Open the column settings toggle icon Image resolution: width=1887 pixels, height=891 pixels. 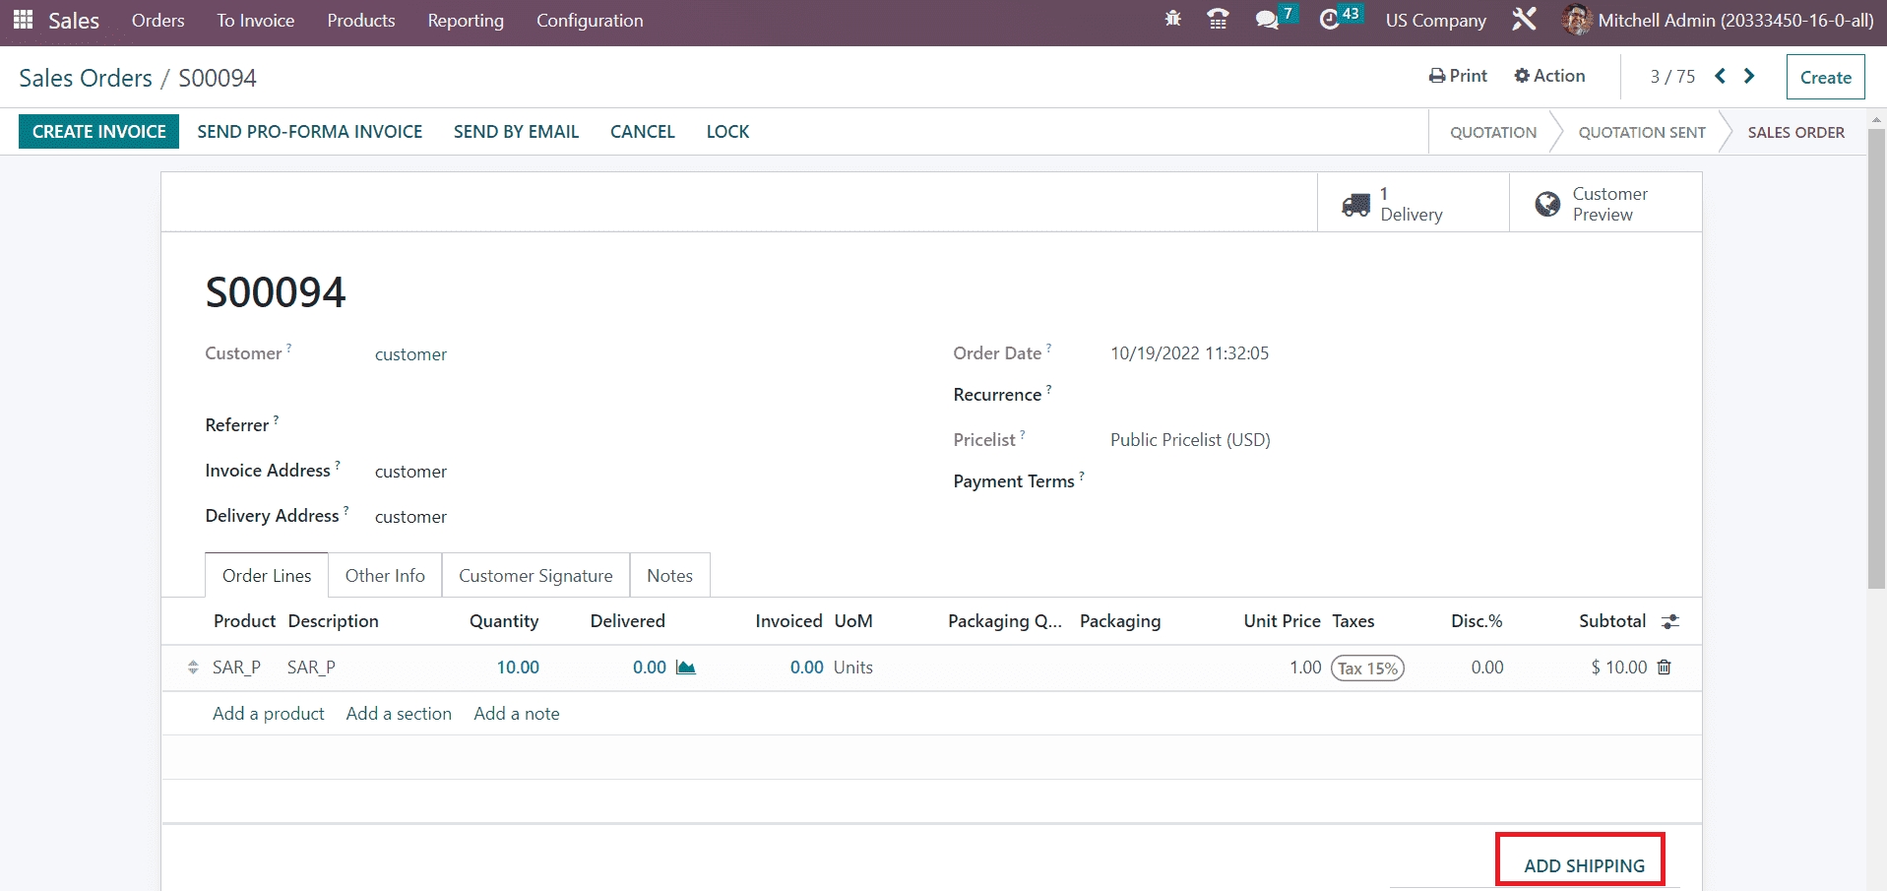click(1670, 621)
